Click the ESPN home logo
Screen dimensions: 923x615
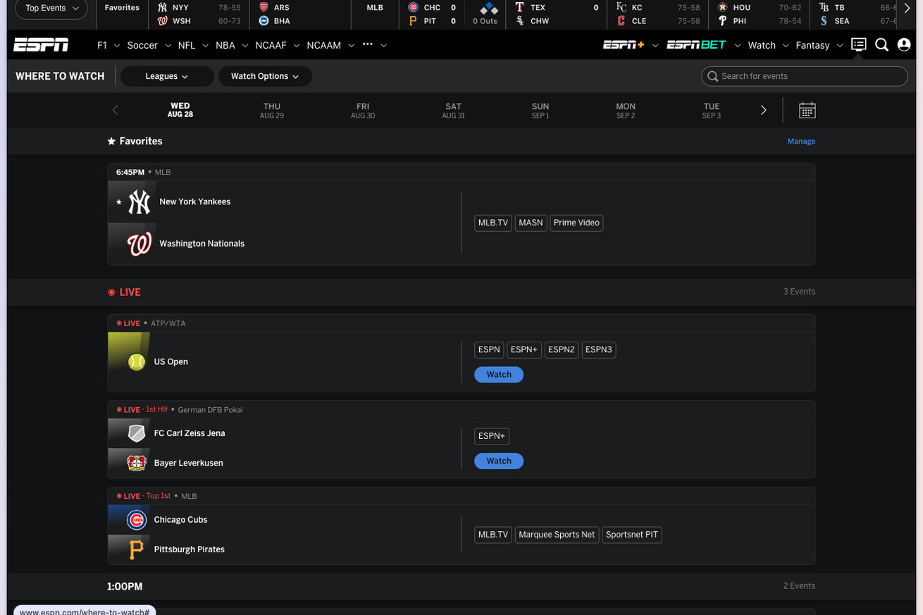[41, 45]
